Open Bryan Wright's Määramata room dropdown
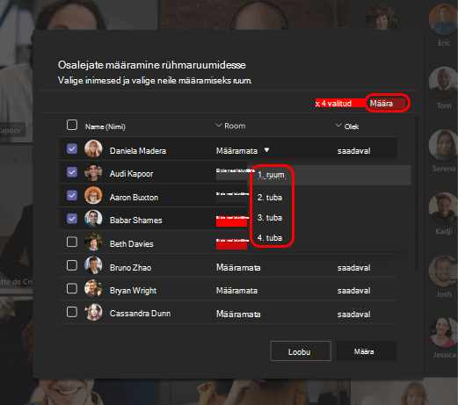The height and width of the screenshot is (405, 458). pyautogui.click(x=236, y=291)
